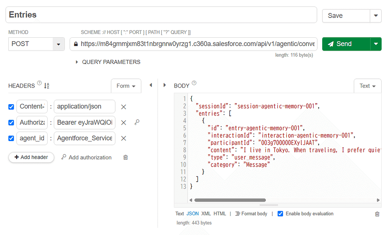Open the body Text type dropdown
The height and width of the screenshot is (235, 390).
tap(368, 86)
